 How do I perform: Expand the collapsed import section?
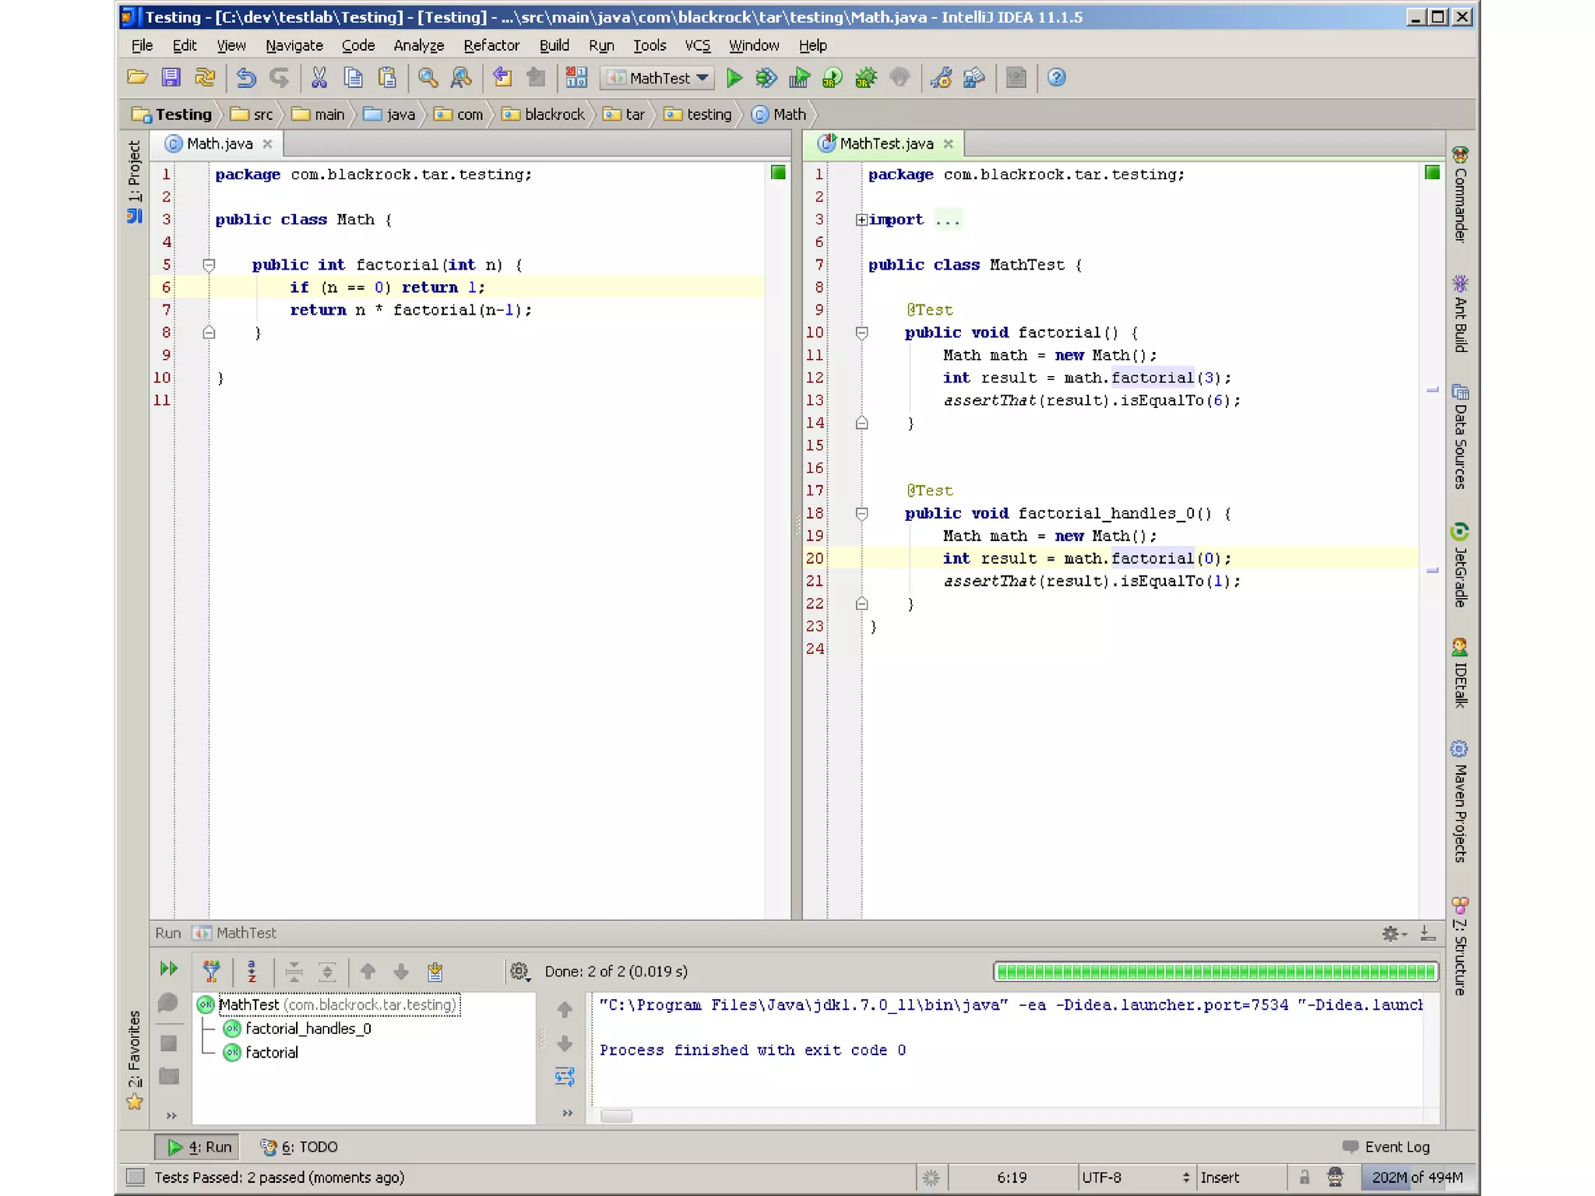[861, 220]
